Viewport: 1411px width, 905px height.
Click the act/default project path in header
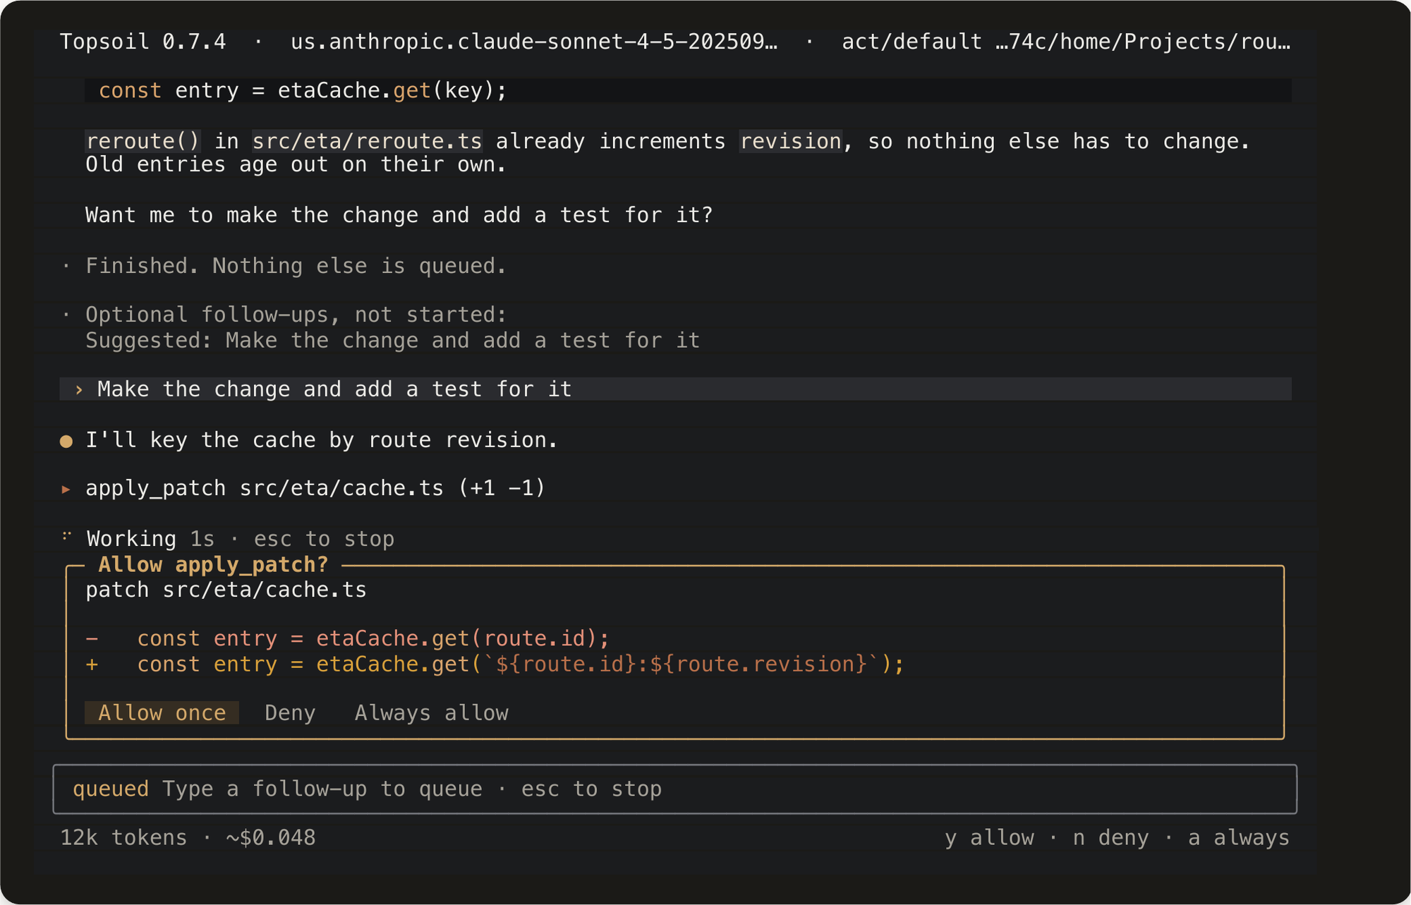[x=1066, y=42]
